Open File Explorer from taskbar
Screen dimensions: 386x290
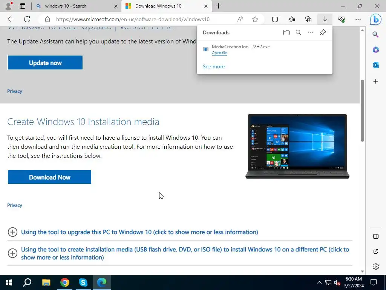pyautogui.click(x=46, y=282)
